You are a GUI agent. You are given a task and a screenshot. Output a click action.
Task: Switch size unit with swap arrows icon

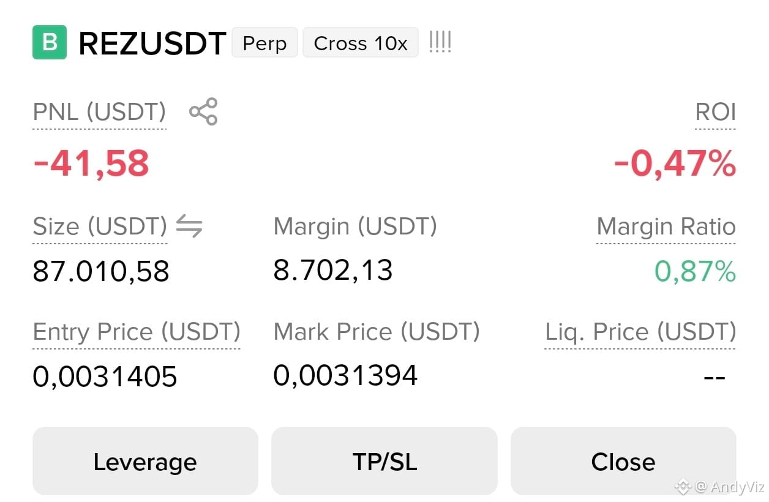(x=189, y=227)
